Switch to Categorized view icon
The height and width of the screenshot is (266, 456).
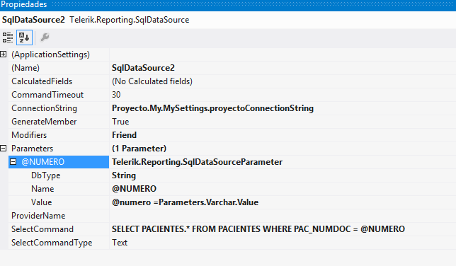(8, 37)
